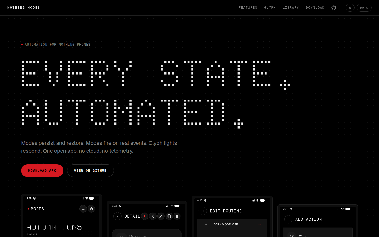Viewport: 379px width, 237px height.
Task: Click the back arrow on Add Action screen
Action: (x=288, y=219)
